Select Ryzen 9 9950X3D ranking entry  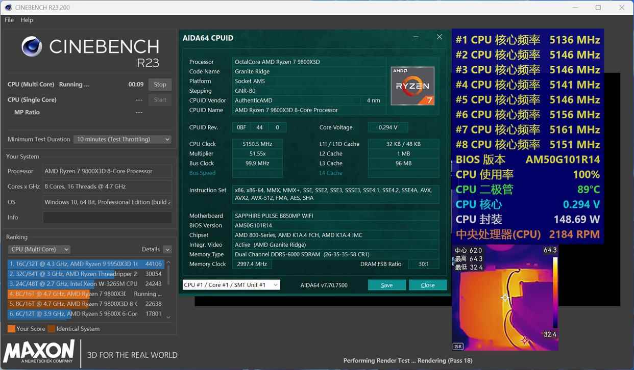click(86, 264)
